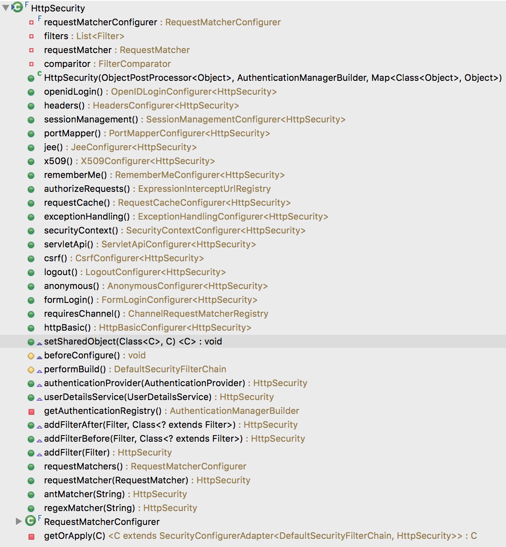Click the final F marker on requestMatcherConfigurer field
This screenshot has height=547, width=506.
[x=38, y=19]
